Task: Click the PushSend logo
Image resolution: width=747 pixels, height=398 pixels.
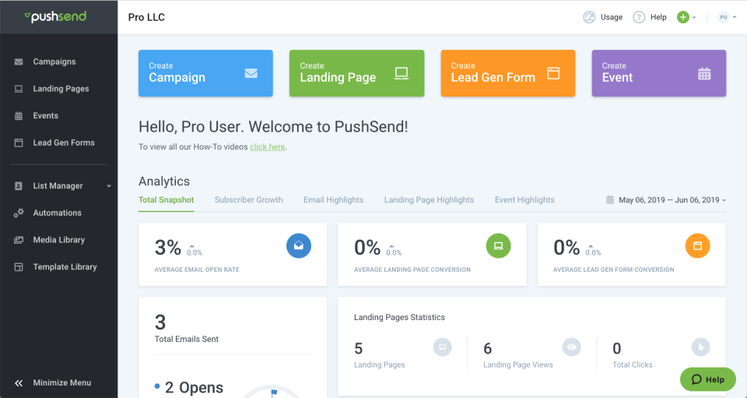Action: [55, 16]
